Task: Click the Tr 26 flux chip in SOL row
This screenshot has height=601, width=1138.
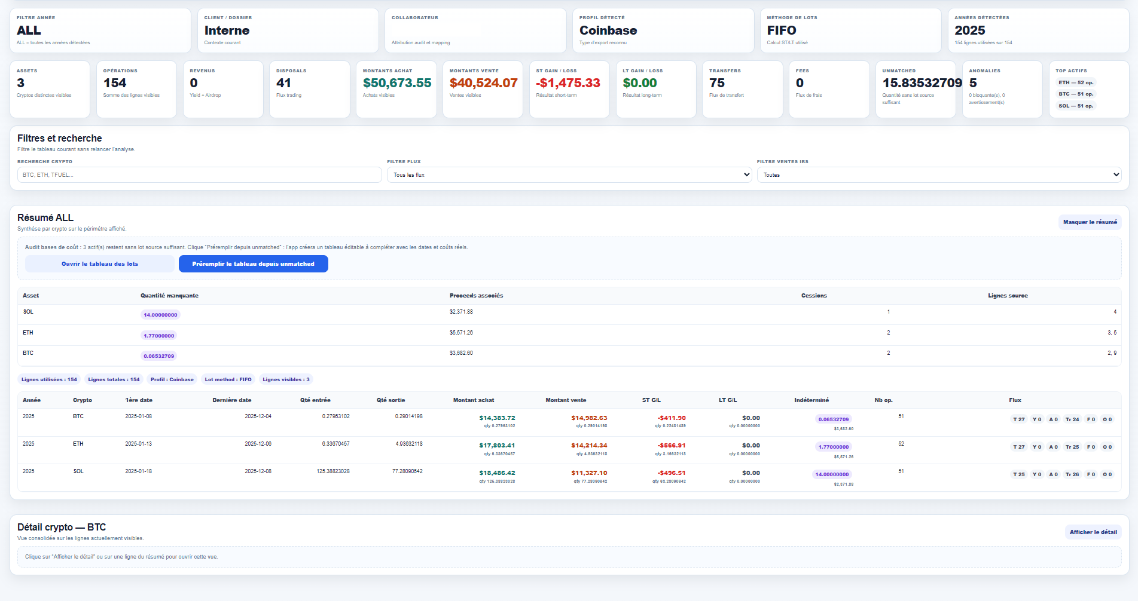Action: click(1072, 474)
